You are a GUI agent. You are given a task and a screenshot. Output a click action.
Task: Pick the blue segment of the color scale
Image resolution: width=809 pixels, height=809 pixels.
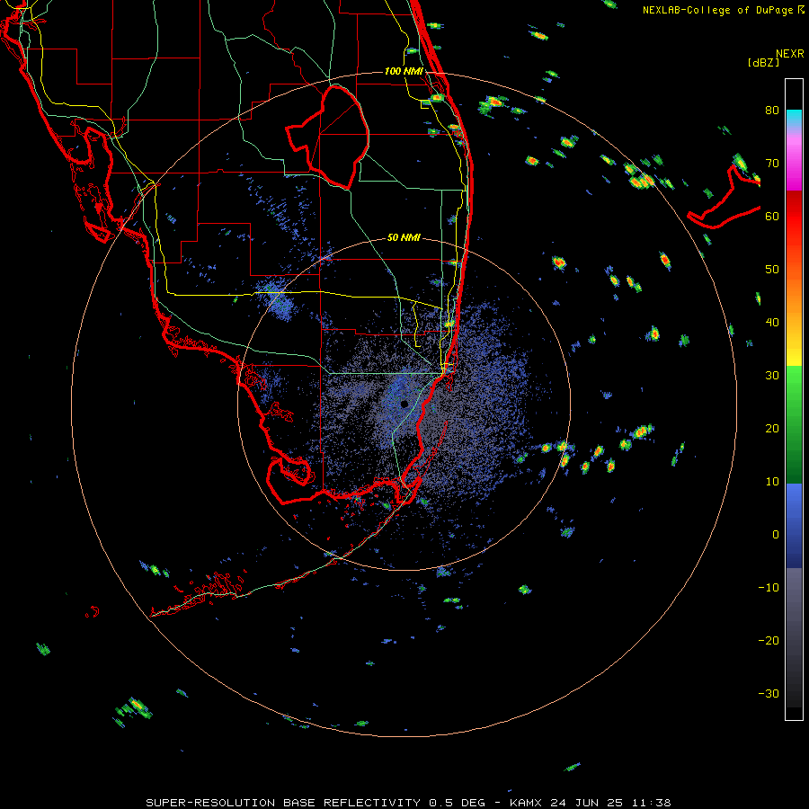[x=794, y=526]
